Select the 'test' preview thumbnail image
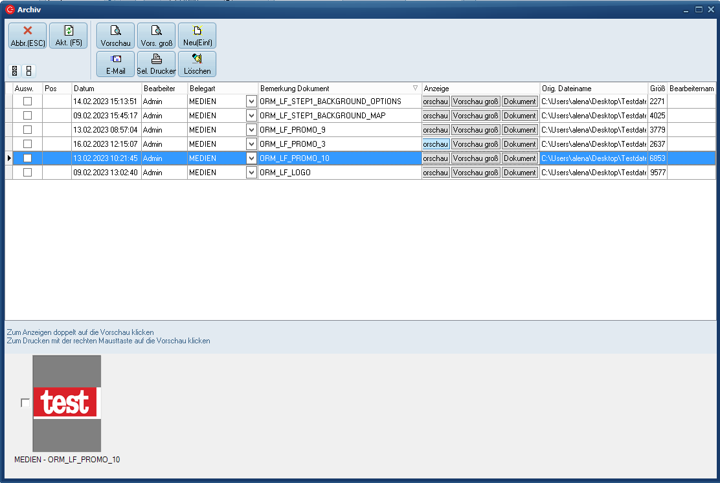Image resolution: width=720 pixels, height=483 pixels. coord(67,403)
